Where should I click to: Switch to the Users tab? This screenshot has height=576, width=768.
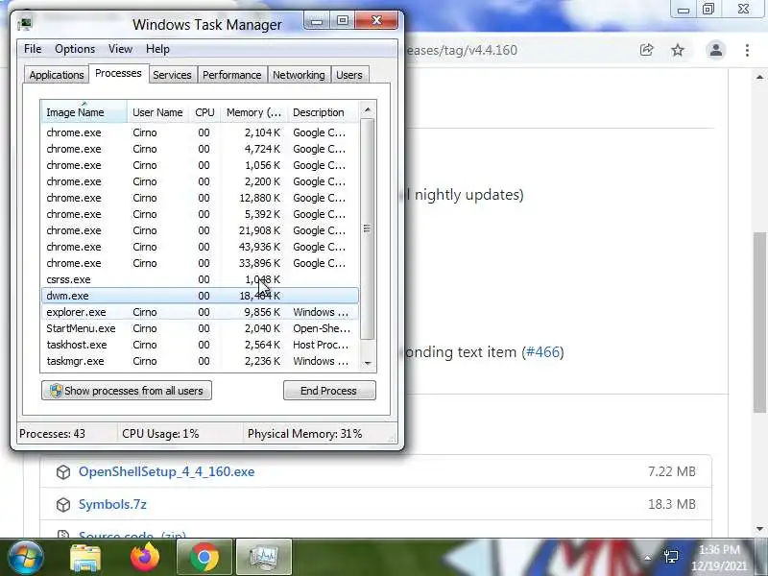pos(349,75)
